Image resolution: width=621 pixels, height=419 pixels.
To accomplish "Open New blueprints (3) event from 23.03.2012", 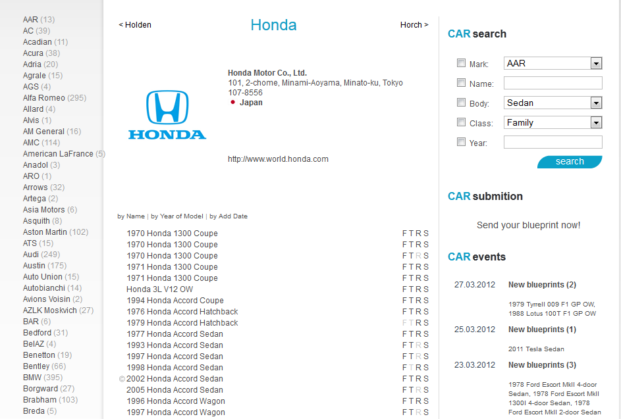I will (542, 365).
